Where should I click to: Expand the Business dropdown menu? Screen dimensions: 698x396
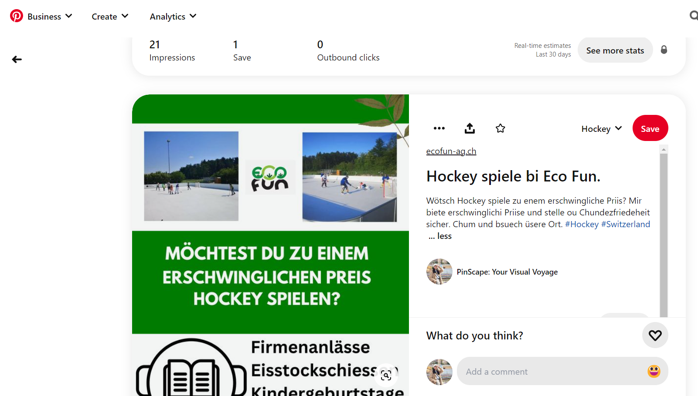click(50, 17)
